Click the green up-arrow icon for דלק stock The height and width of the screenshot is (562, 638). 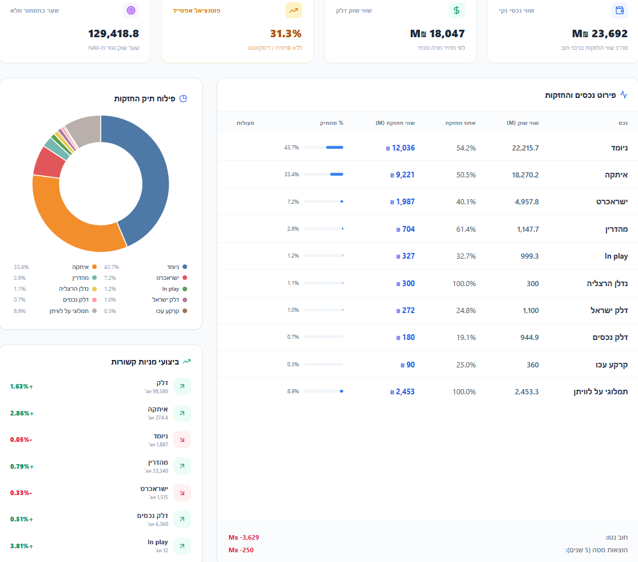183,387
